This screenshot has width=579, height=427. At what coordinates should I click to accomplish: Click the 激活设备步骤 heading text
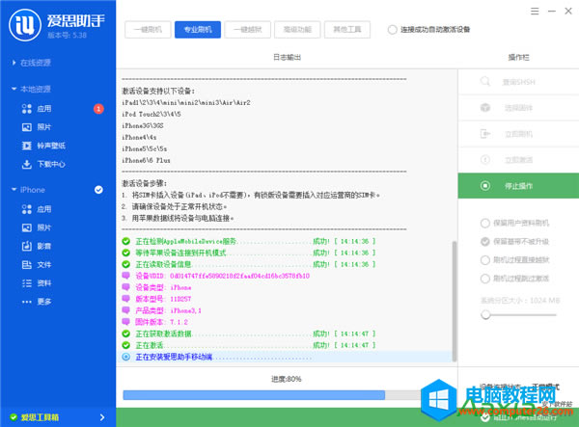(x=145, y=183)
